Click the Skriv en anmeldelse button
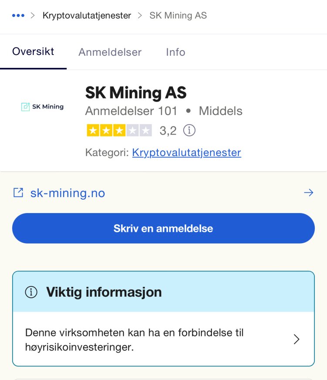Viewport: 327px width, 380px height. pos(163,228)
